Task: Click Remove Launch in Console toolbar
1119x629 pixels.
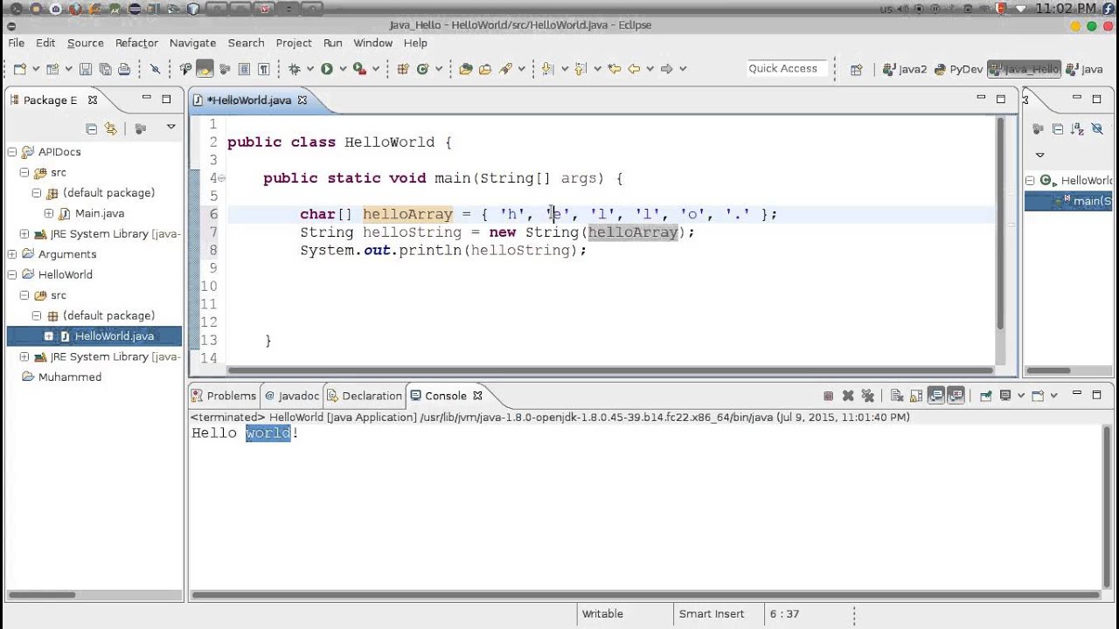Action: (x=848, y=396)
